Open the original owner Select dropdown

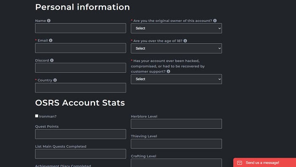176,28
